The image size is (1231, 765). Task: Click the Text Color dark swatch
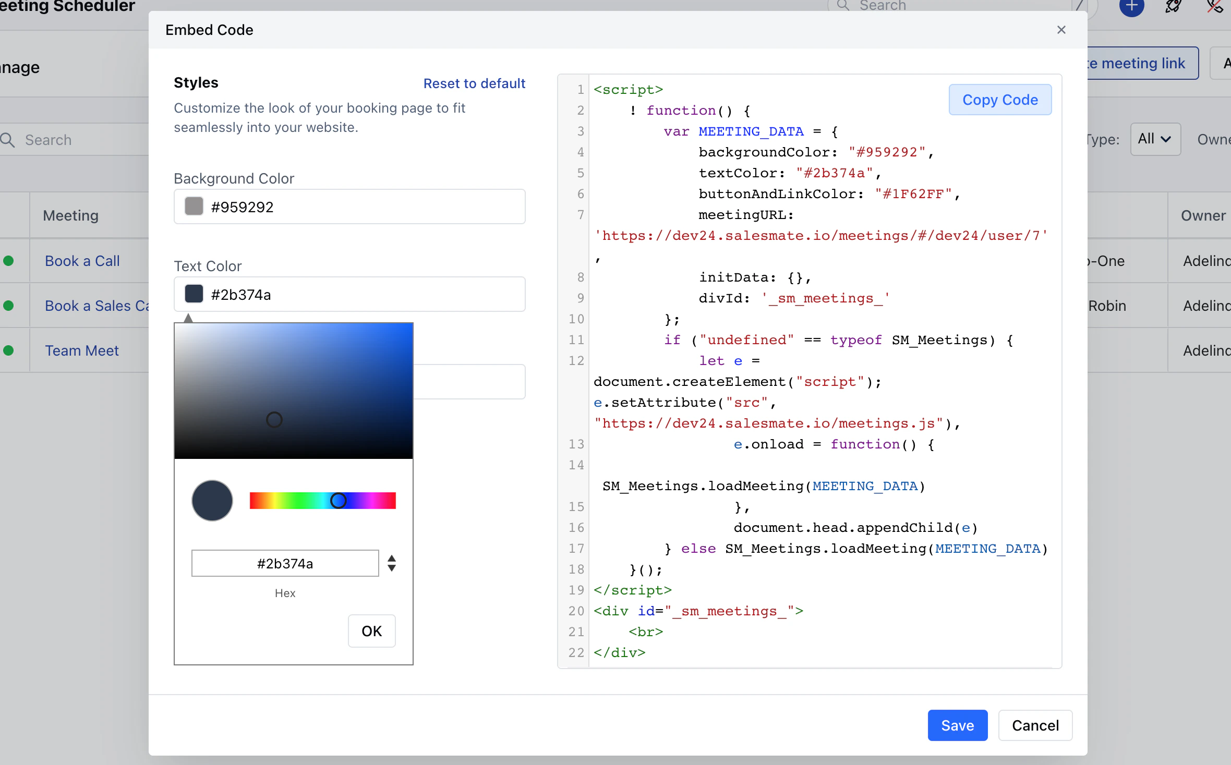[194, 294]
